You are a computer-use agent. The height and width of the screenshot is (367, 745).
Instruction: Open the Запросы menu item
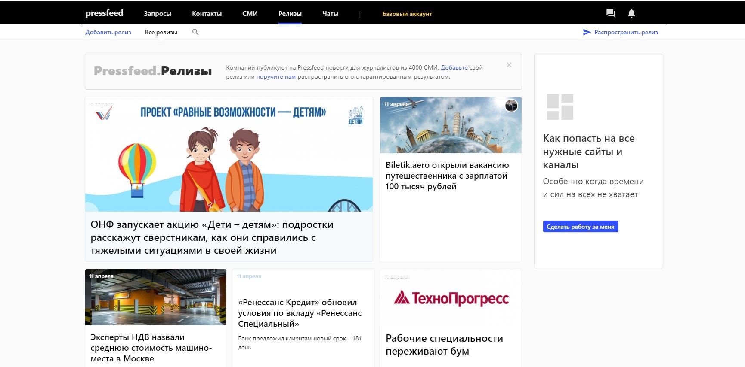(158, 14)
